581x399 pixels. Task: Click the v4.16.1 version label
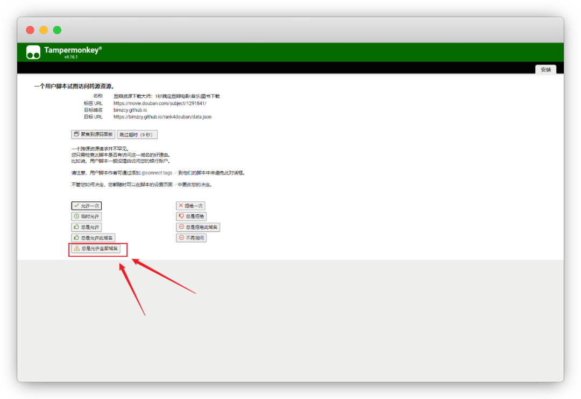(71, 57)
